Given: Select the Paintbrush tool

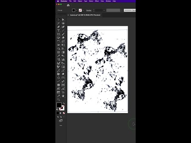Looking at the screenshot, I should tap(63, 34).
